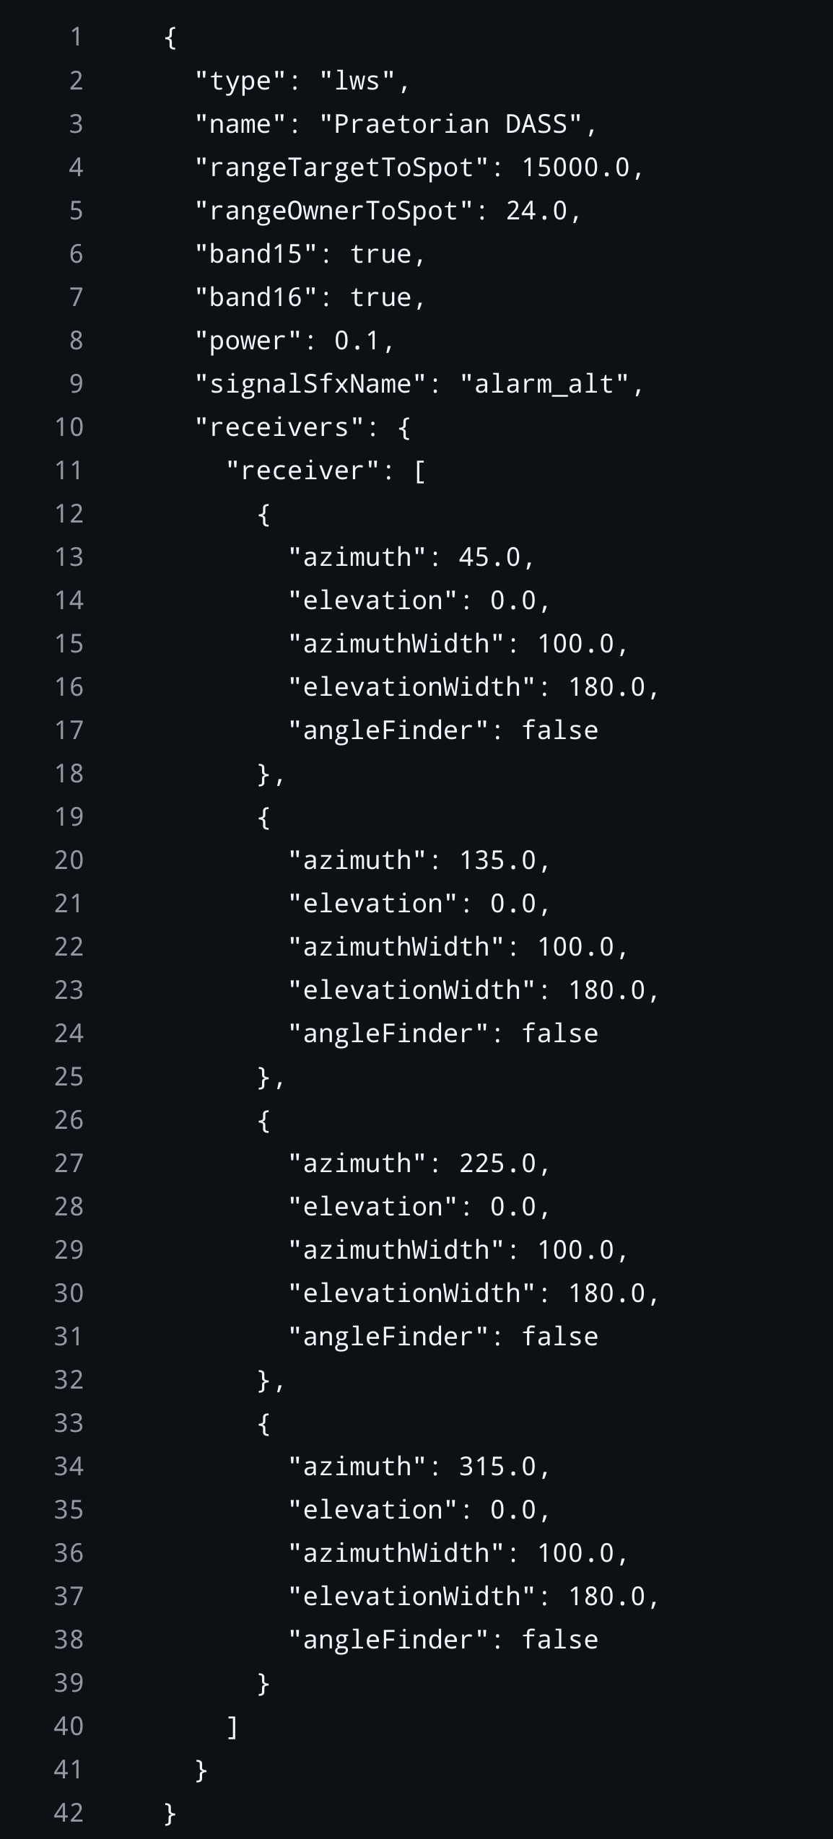833x1839 pixels.
Task: Click line number 1 in the gutter
Action: (76, 37)
